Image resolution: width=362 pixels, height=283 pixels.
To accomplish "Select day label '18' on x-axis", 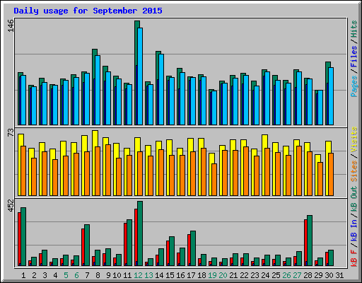I will pyautogui.click(x=202, y=275).
